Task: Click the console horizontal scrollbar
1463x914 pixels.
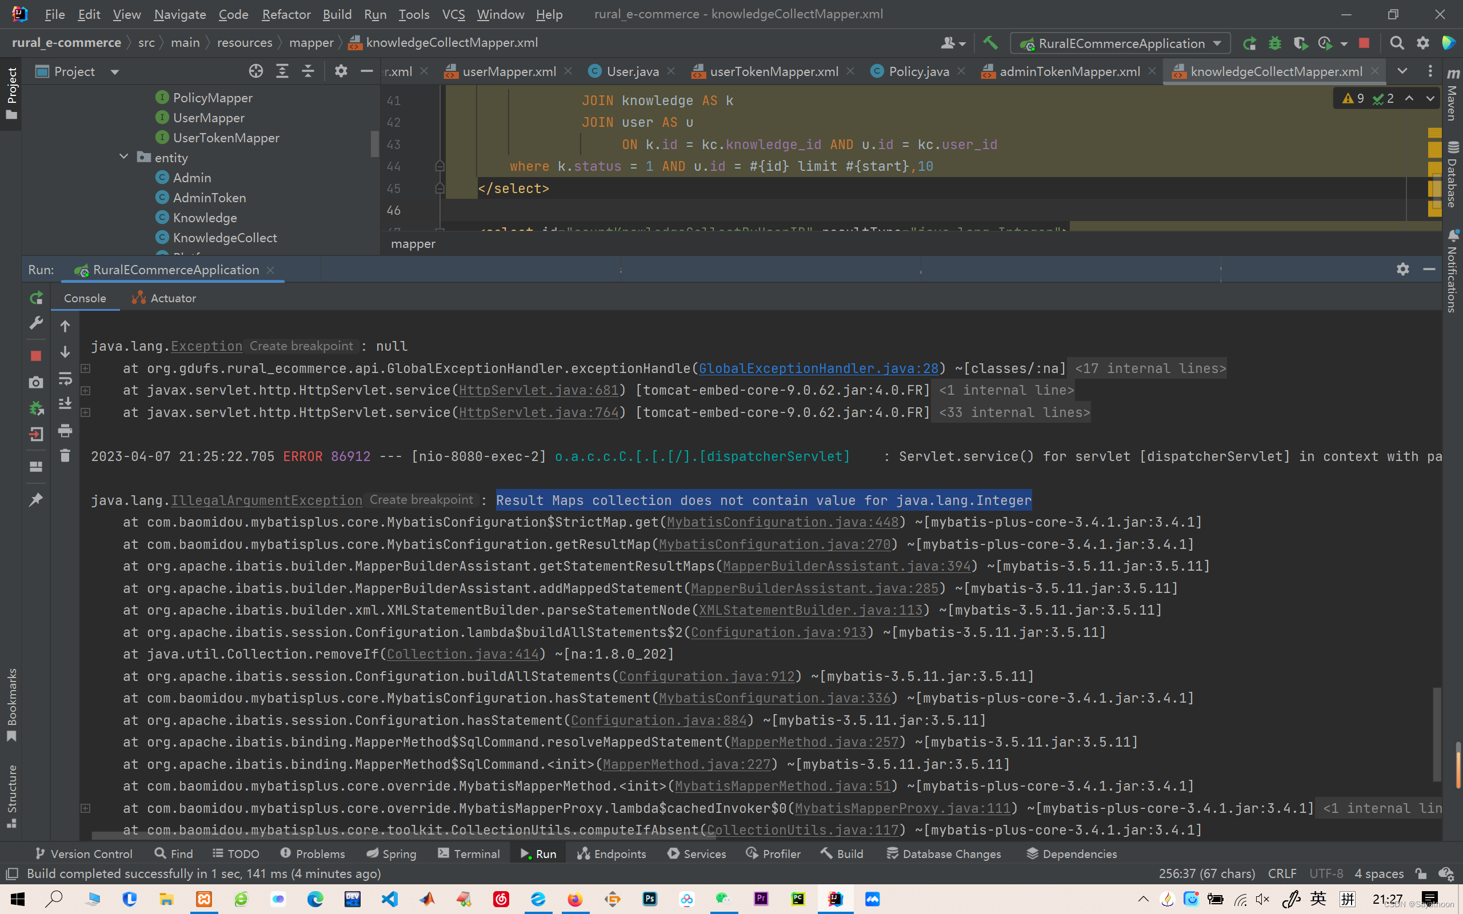Action: click(x=404, y=835)
